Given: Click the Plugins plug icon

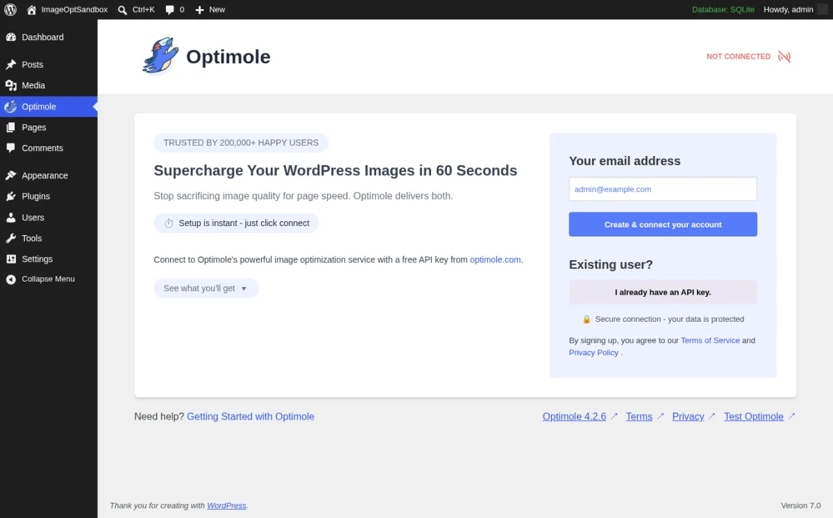Looking at the screenshot, I should coord(10,196).
